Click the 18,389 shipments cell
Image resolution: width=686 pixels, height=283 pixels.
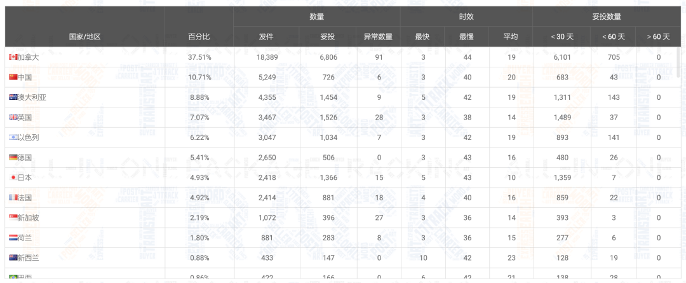[x=266, y=57]
